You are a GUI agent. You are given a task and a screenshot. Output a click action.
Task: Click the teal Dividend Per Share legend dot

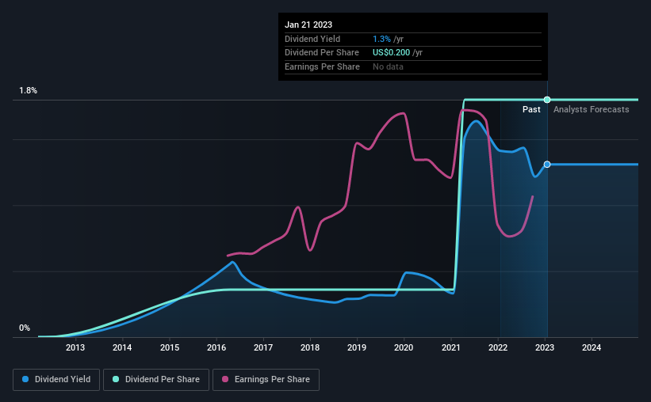116,379
